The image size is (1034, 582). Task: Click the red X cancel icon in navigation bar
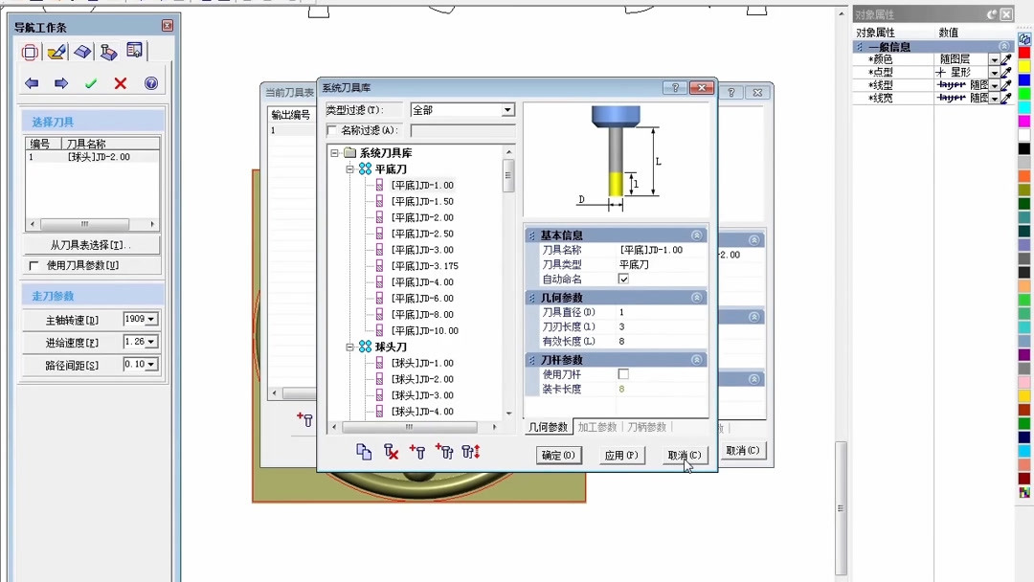point(119,83)
